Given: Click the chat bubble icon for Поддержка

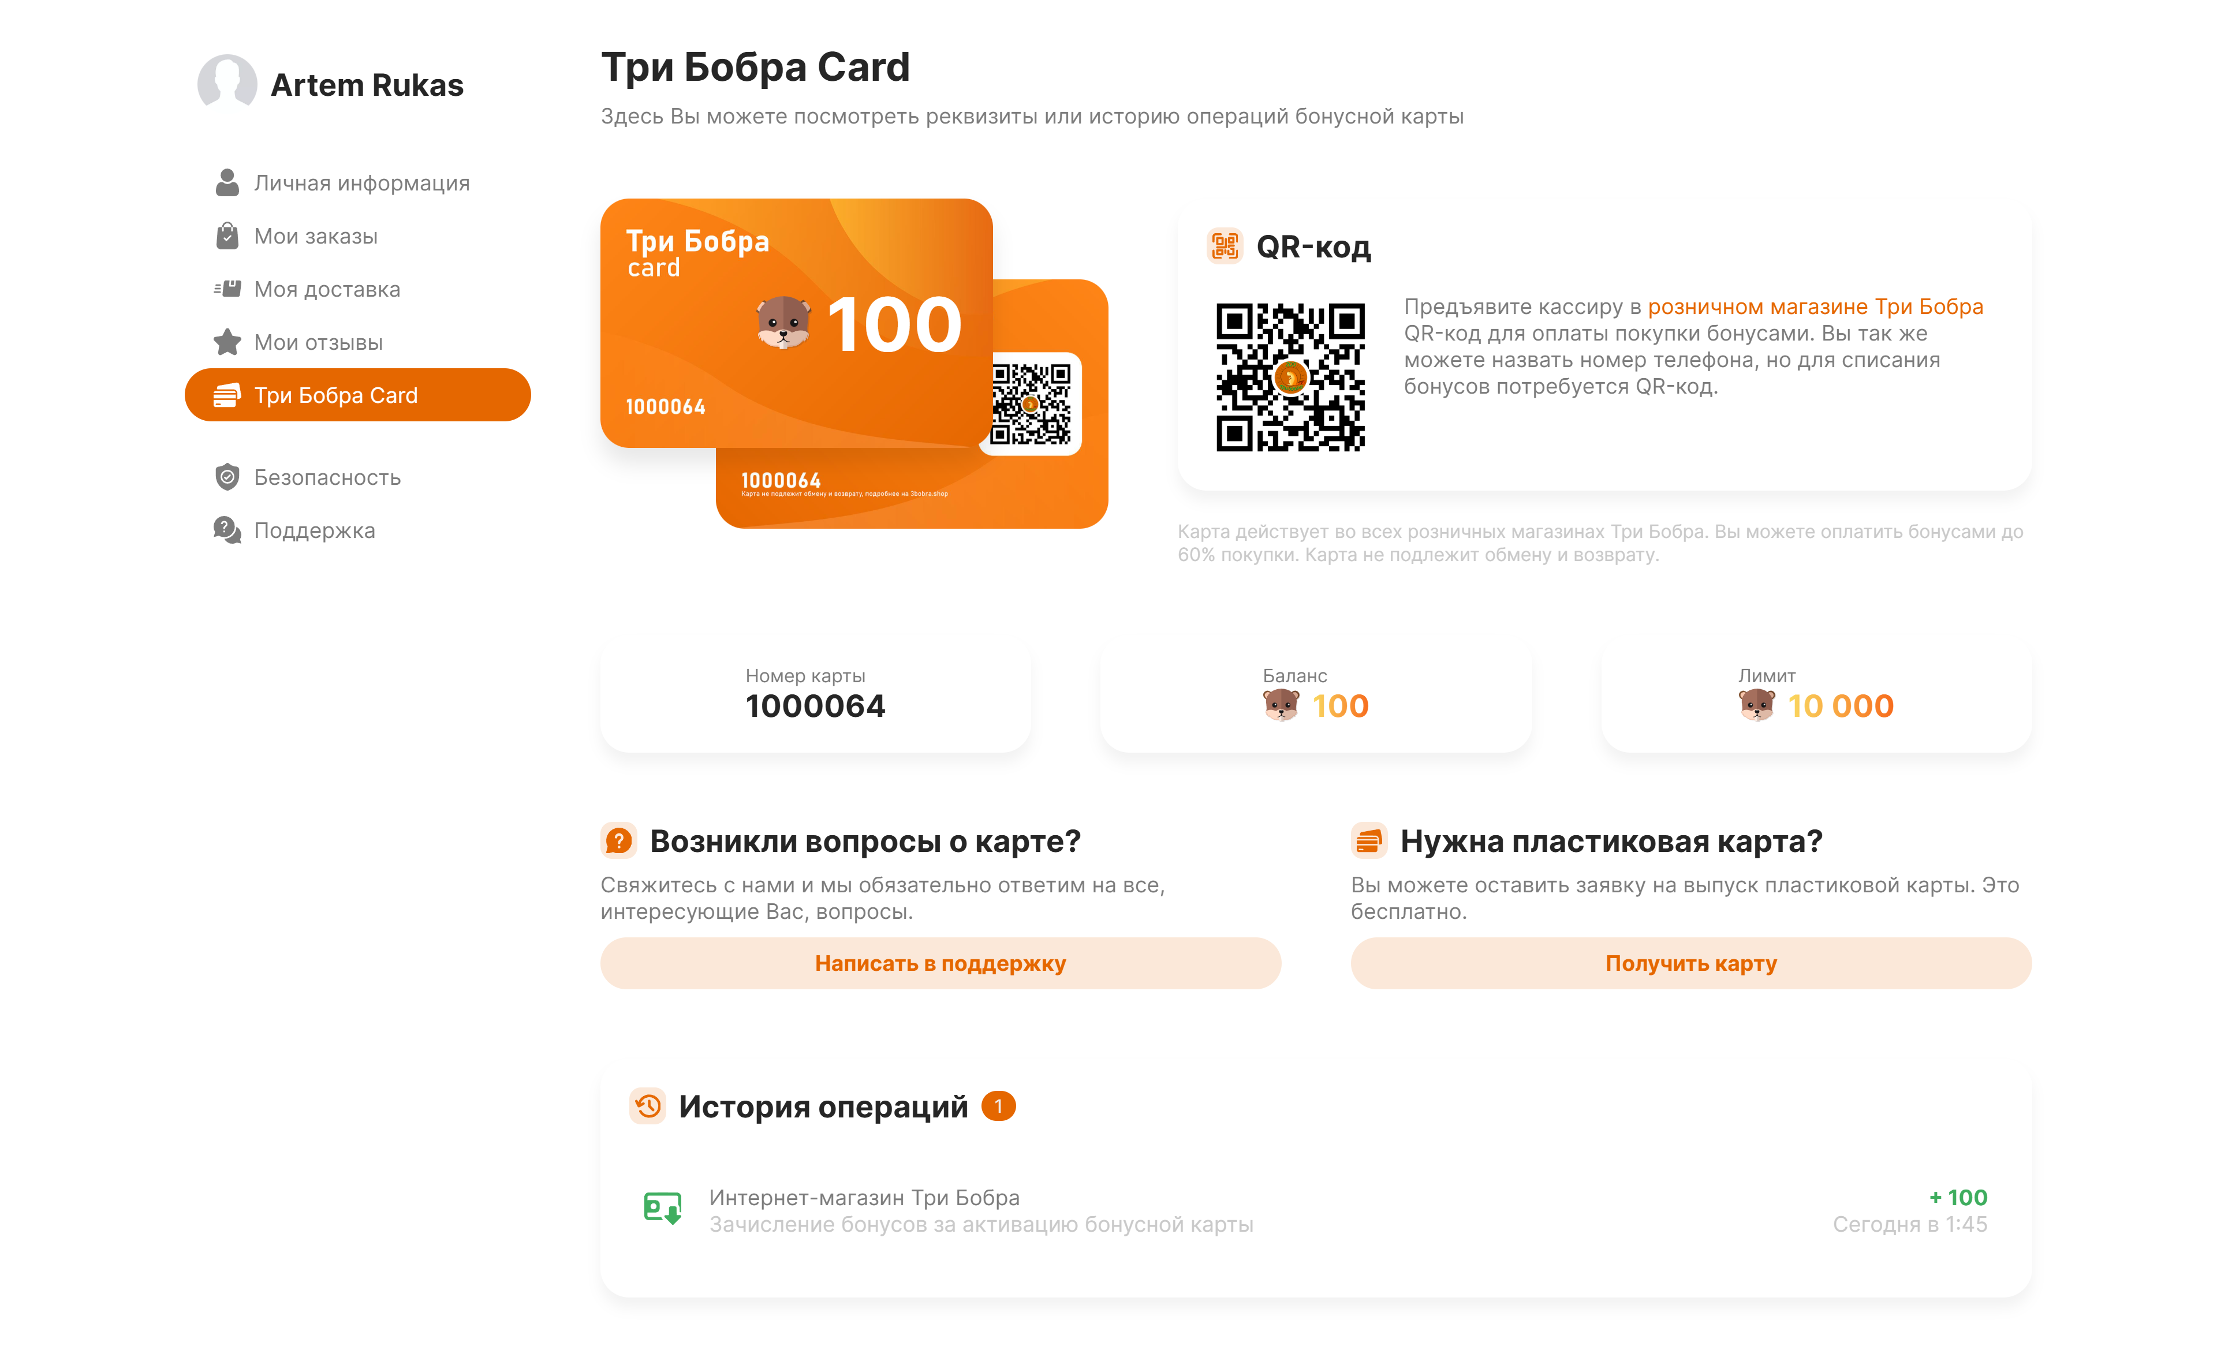Looking at the screenshot, I should 227,530.
